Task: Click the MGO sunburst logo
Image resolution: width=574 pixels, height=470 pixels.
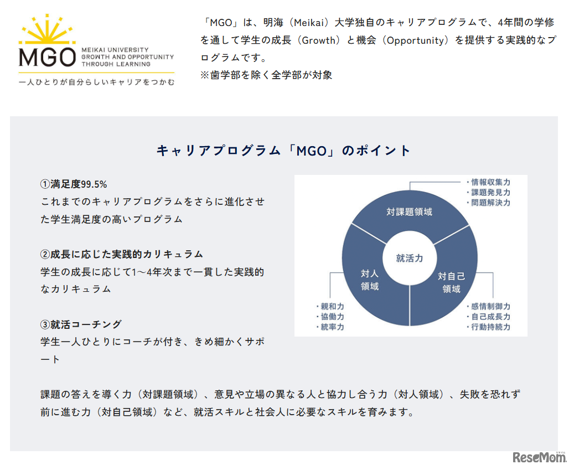Action: coord(47,29)
